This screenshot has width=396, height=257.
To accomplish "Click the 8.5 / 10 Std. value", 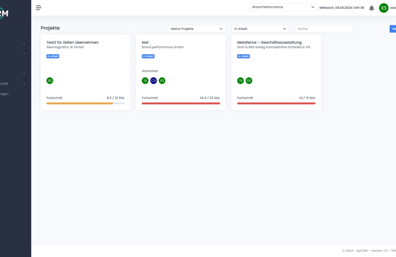I will [116, 98].
